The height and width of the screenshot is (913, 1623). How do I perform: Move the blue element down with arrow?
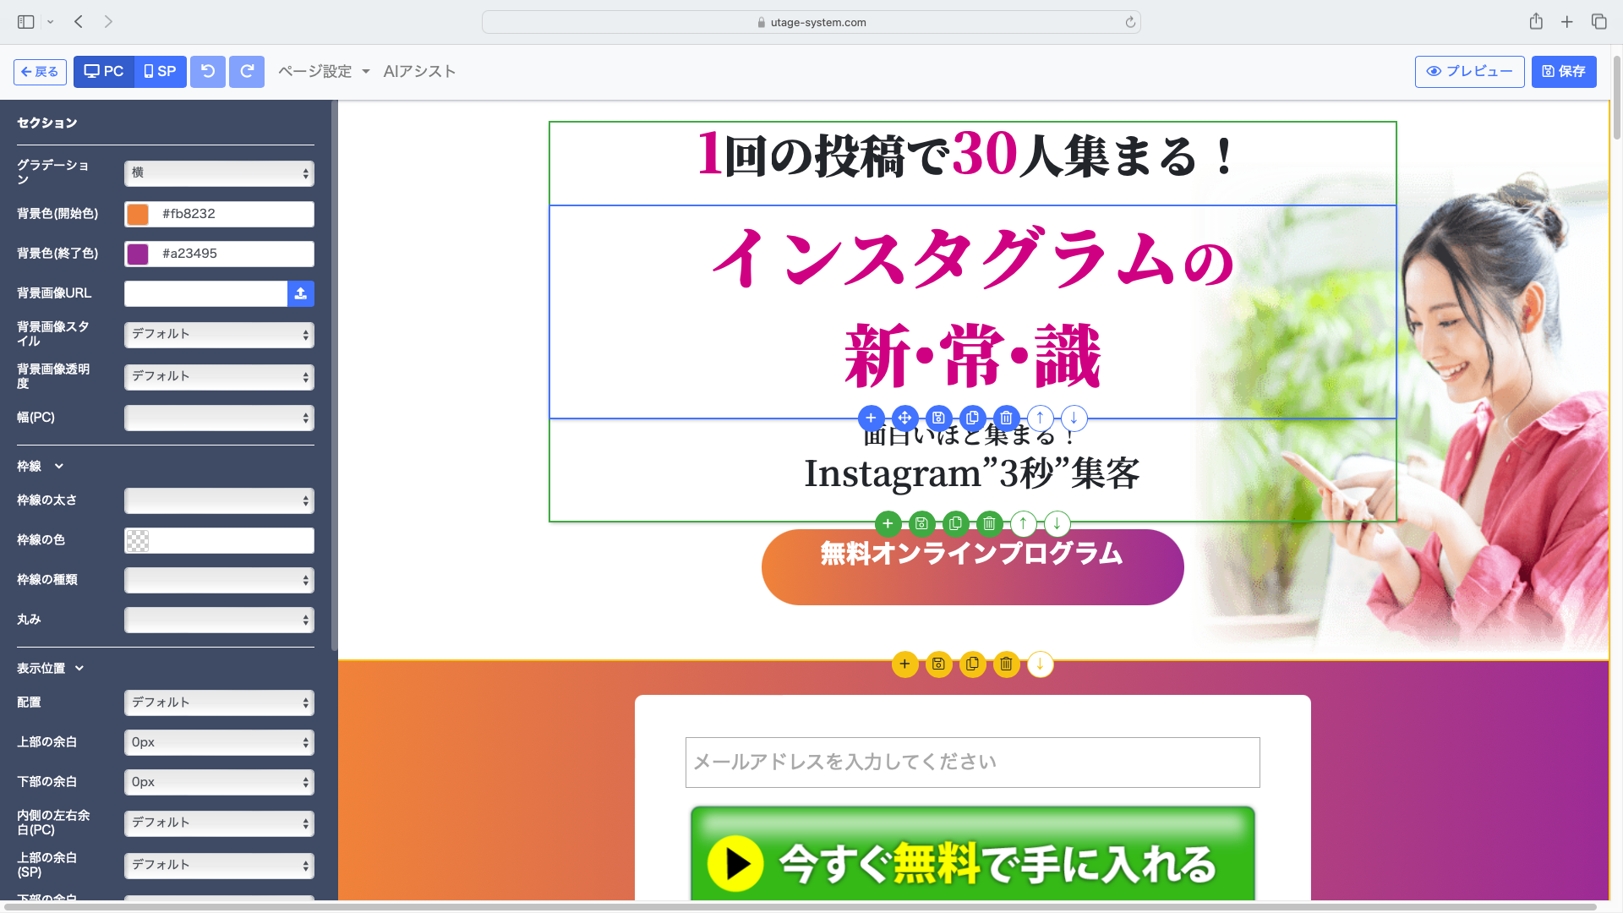click(1074, 418)
